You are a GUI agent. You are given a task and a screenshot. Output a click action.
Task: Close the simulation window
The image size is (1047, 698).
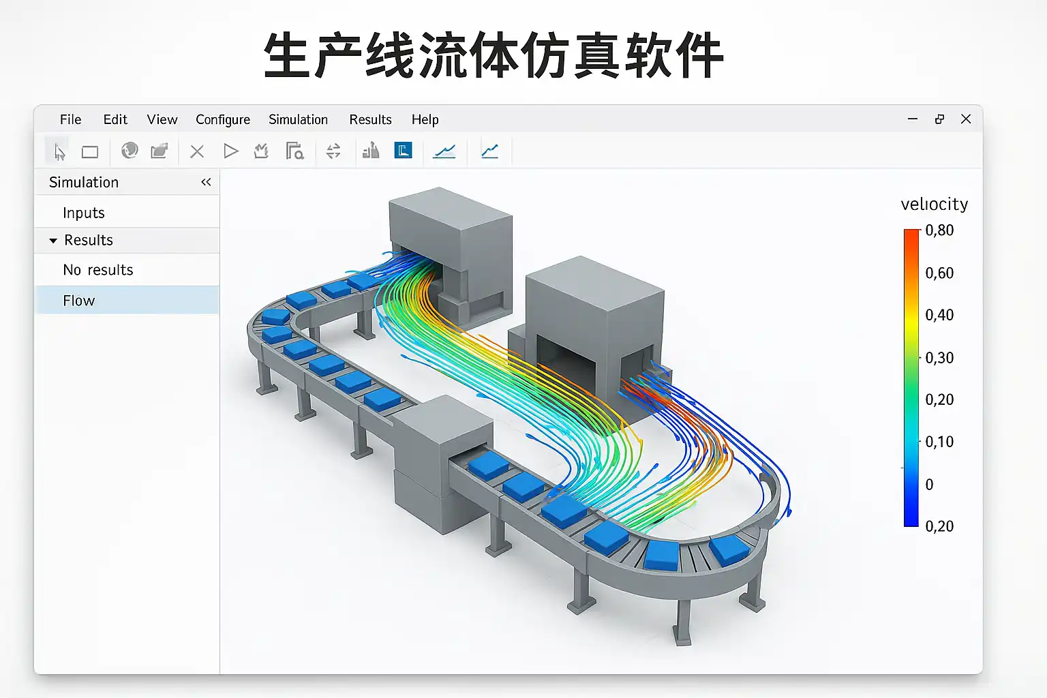point(966,119)
